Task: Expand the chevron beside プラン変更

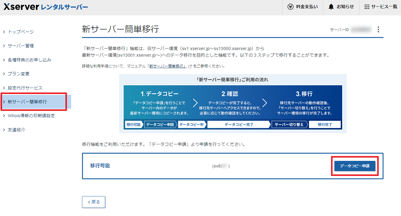Action: [x=4, y=74]
